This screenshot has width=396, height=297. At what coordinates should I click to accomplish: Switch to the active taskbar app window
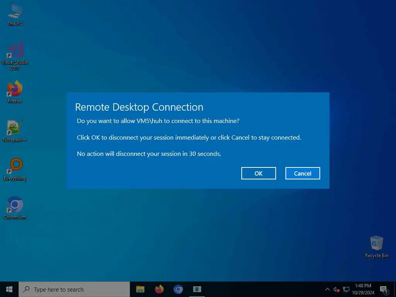tap(197, 289)
